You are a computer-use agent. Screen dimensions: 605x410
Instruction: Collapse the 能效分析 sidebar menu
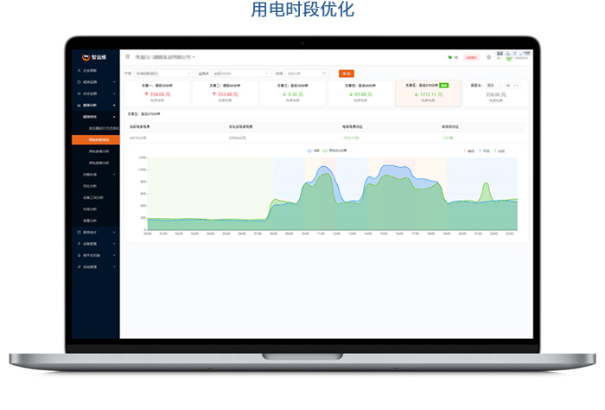[x=96, y=106]
